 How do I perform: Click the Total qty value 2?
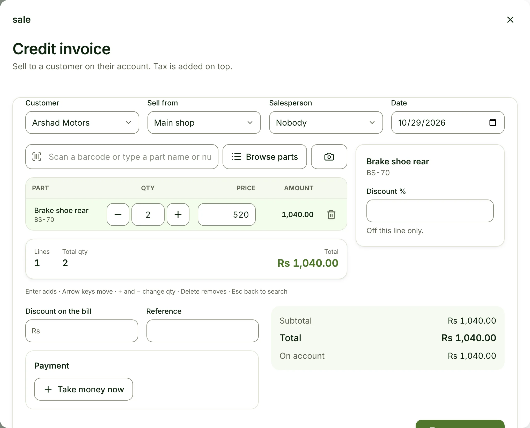click(x=65, y=263)
